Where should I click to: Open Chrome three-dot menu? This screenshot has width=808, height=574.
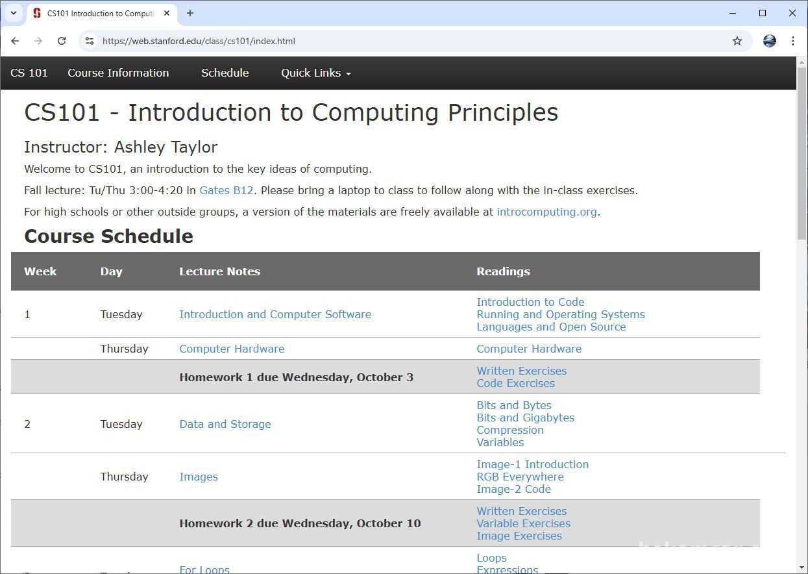tap(793, 41)
